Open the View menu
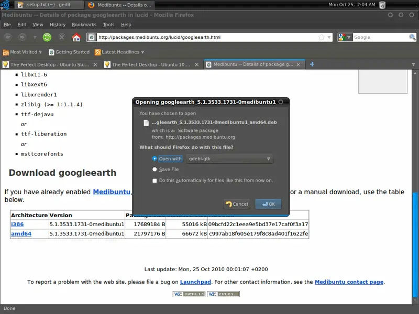Viewport: 419px width, 314px height. [x=38, y=25]
